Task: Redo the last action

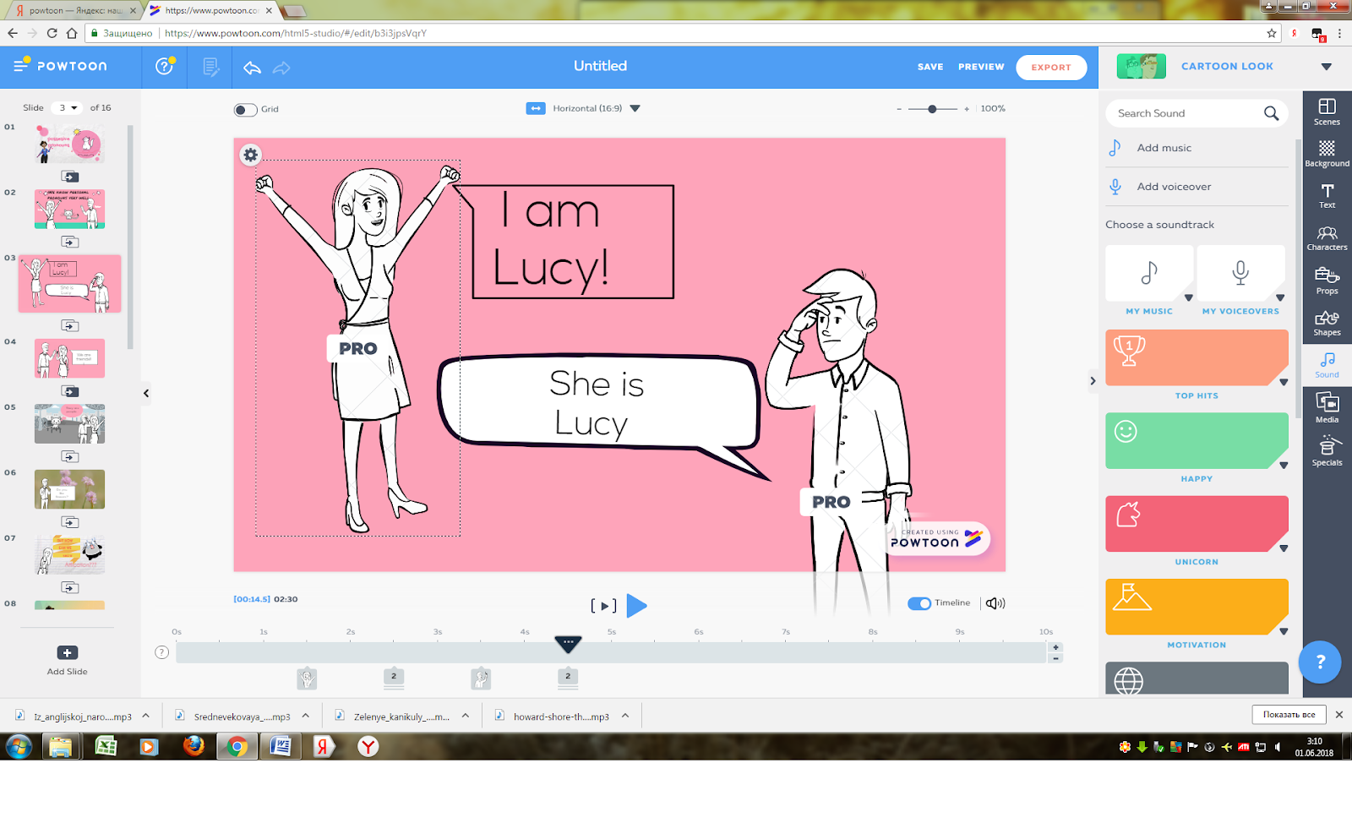Action: tap(281, 68)
